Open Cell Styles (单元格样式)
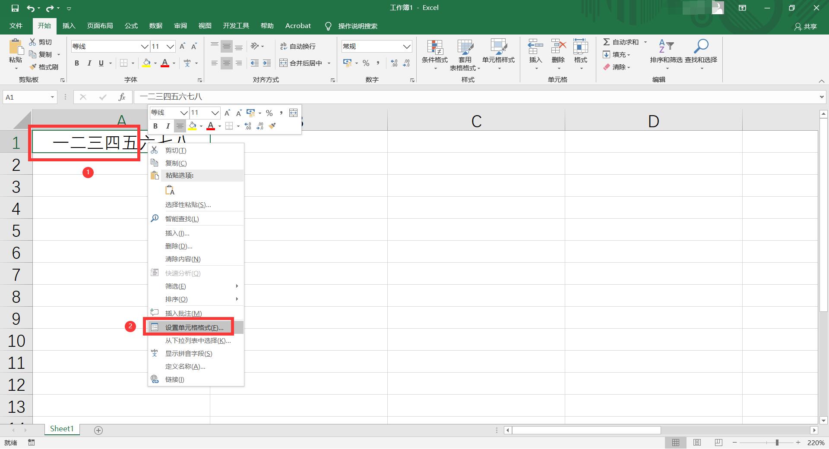 [499, 54]
